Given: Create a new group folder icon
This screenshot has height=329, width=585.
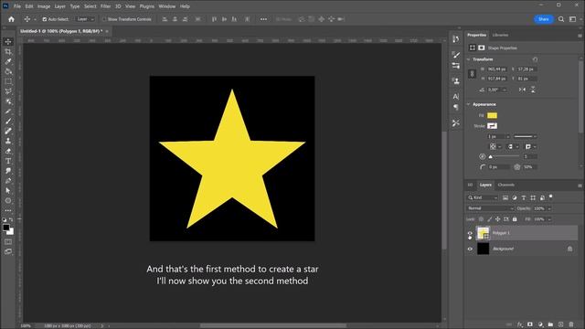Looking at the screenshot, I should [550, 324].
